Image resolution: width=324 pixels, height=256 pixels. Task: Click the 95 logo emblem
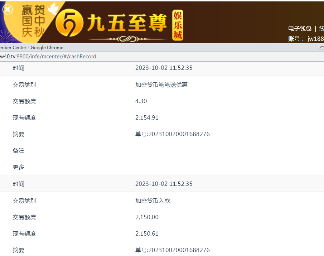pyautogui.click(x=69, y=23)
